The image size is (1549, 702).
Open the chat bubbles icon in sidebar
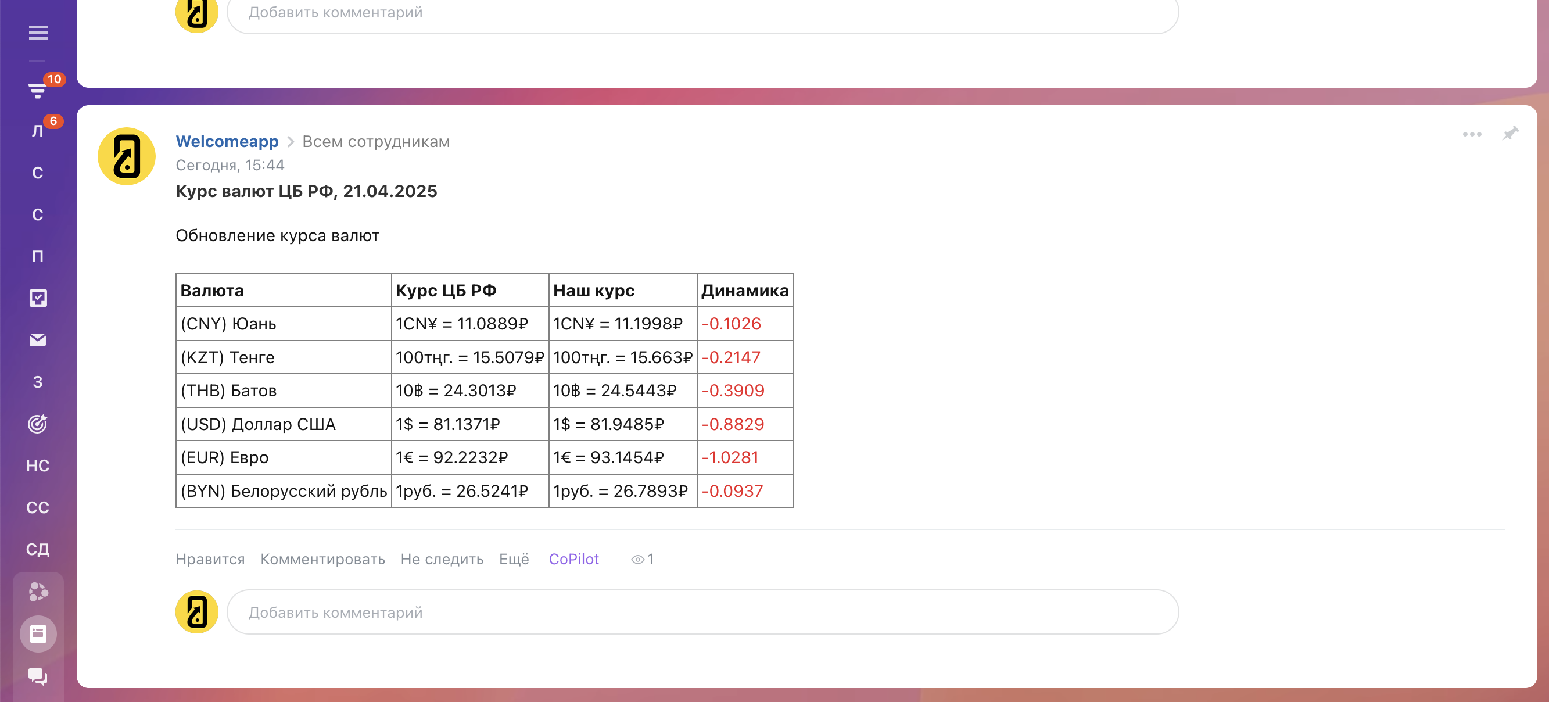point(38,676)
